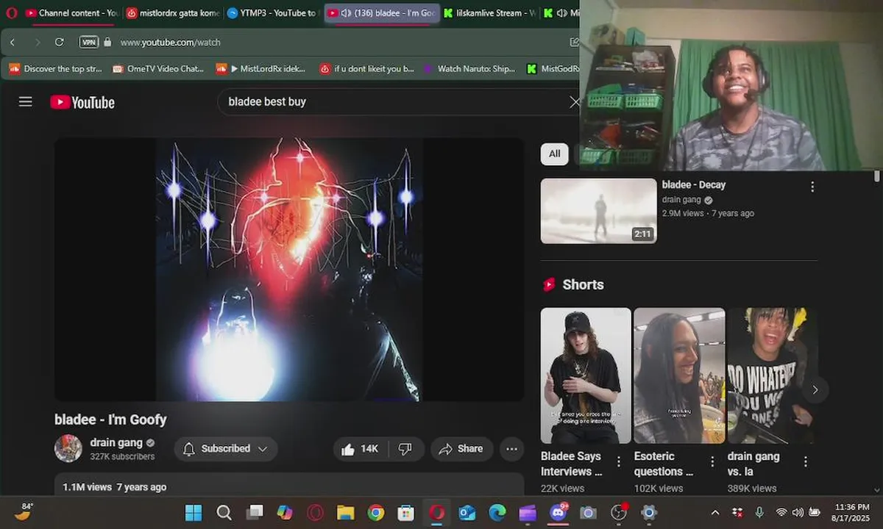Open Discord with 9+ notification badge
Viewport: 883px width, 529px height.
coord(558,513)
